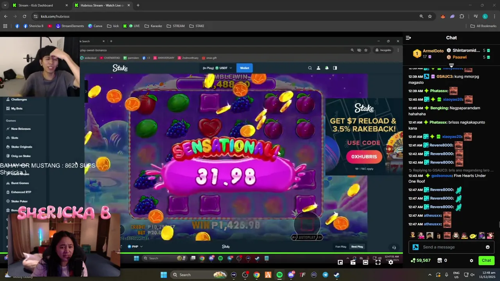The image size is (500, 281).
Task: Focus the Send a message field
Action: pyautogui.click(x=451, y=247)
